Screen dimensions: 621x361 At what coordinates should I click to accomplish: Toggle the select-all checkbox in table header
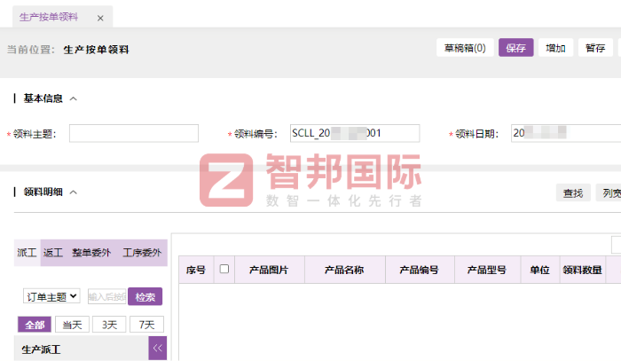click(224, 270)
